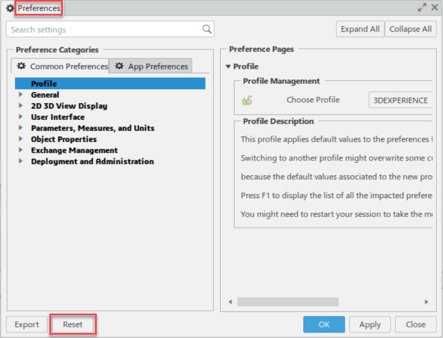Expand the General category

tap(21, 95)
